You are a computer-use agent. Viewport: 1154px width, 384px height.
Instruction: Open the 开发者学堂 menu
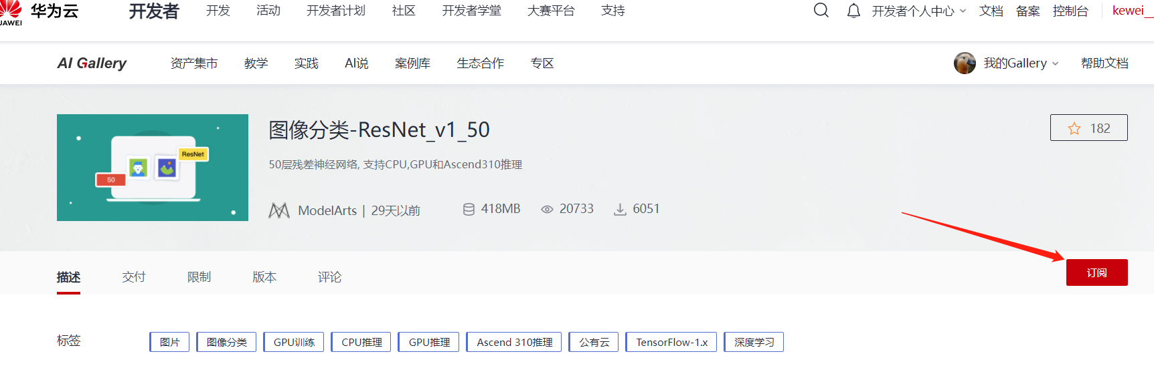(471, 11)
